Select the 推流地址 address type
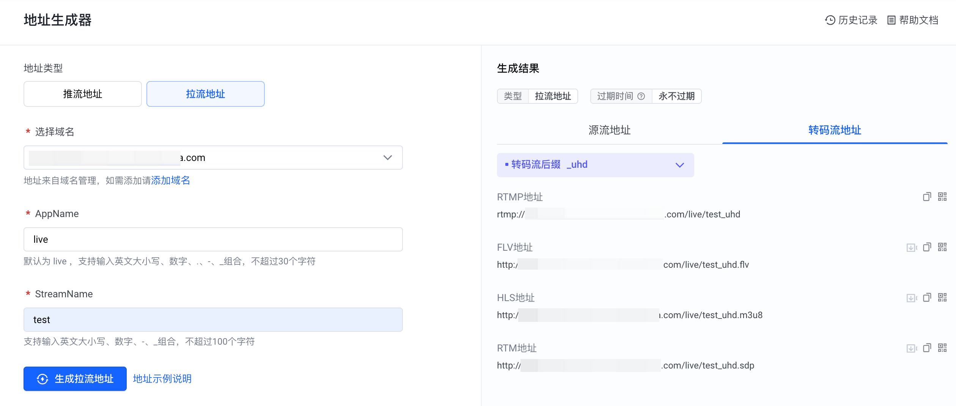The height and width of the screenshot is (406, 956). (83, 94)
